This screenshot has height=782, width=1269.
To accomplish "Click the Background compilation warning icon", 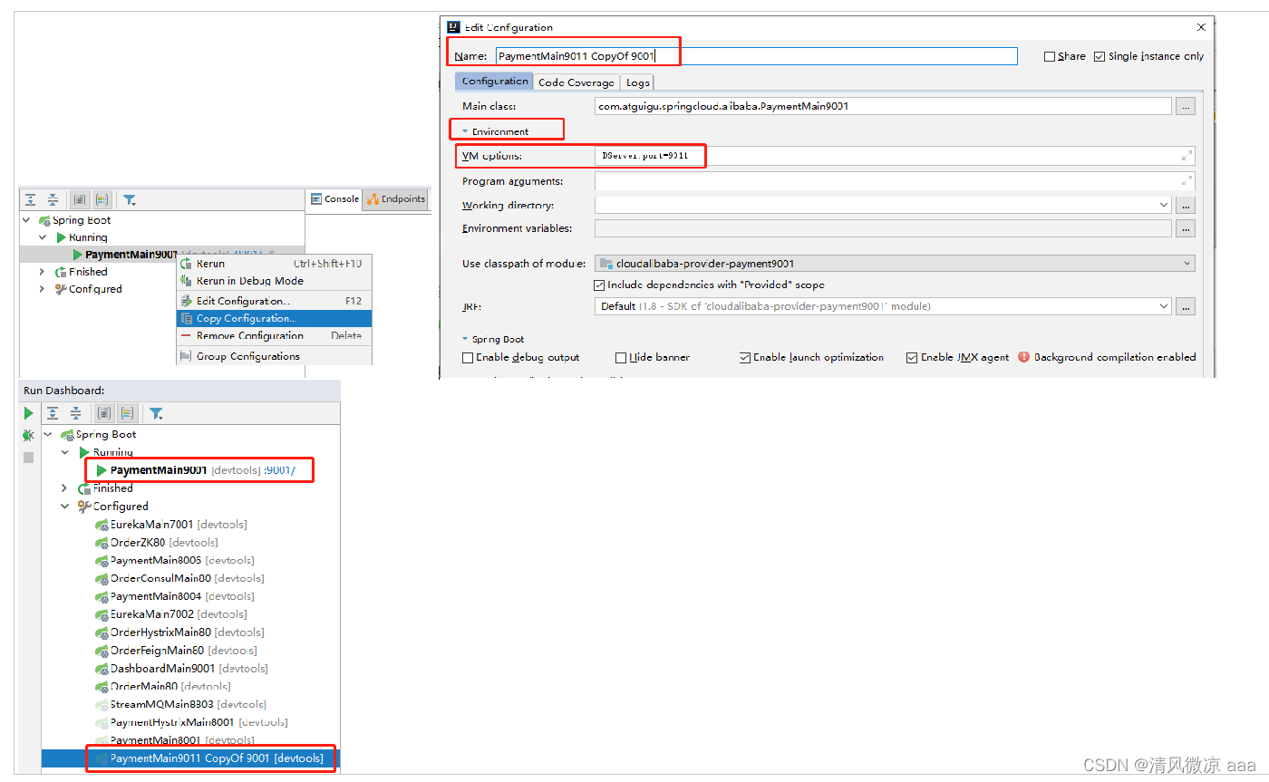I will (x=1024, y=357).
